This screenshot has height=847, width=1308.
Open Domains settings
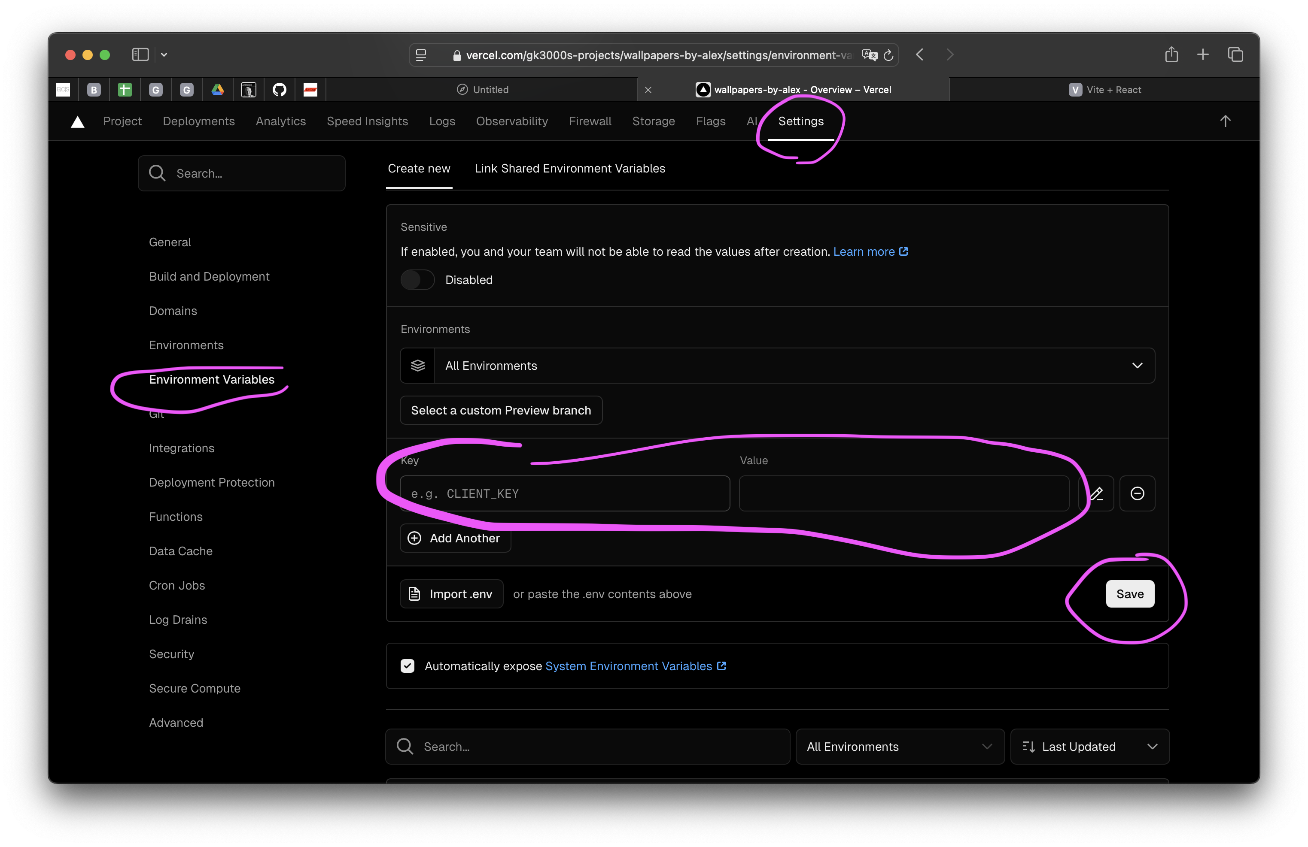coord(173,311)
